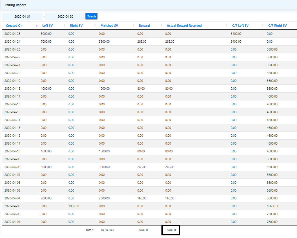Sort by Matched SV column header
Viewport: 297px width, 238px height.
(109, 26)
